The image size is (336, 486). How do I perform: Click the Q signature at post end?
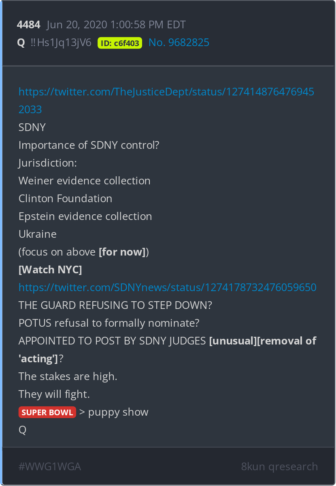point(23,430)
